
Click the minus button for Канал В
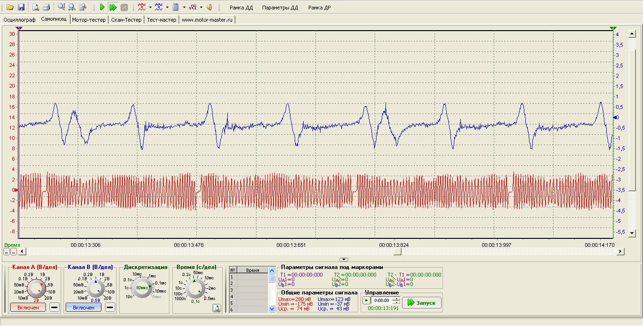110,307
